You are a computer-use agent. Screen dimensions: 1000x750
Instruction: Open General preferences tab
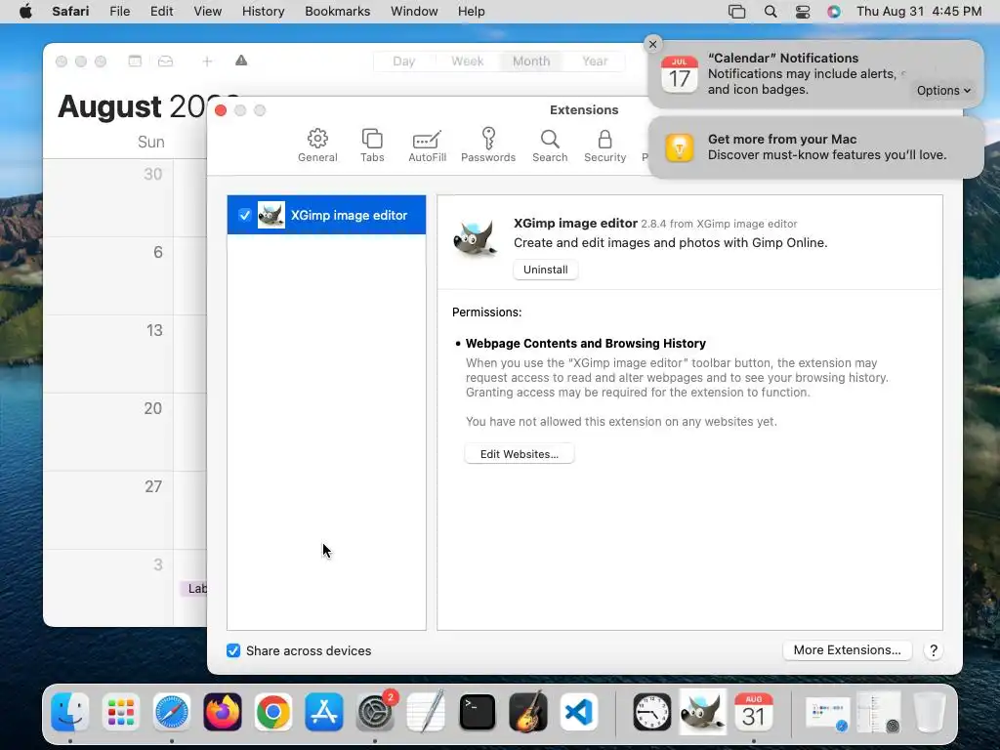(x=317, y=146)
